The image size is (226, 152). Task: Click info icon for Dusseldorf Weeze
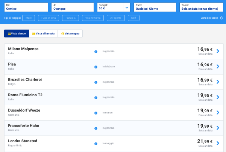[96, 112]
